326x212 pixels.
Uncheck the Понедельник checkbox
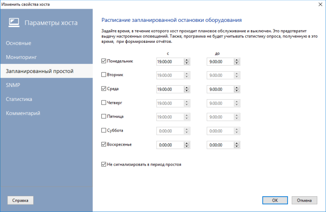click(104, 61)
